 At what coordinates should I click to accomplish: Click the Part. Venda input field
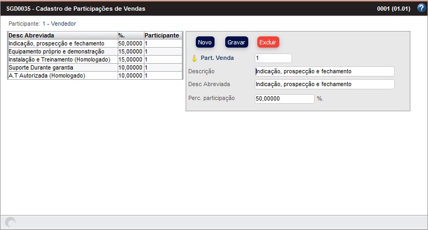(x=273, y=58)
